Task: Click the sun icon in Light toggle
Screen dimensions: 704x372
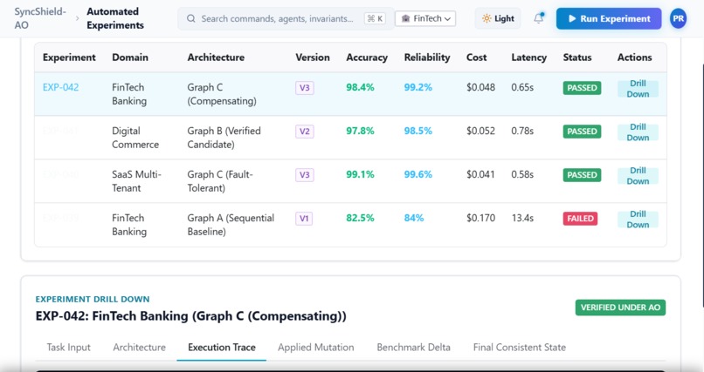Action: [487, 19]
